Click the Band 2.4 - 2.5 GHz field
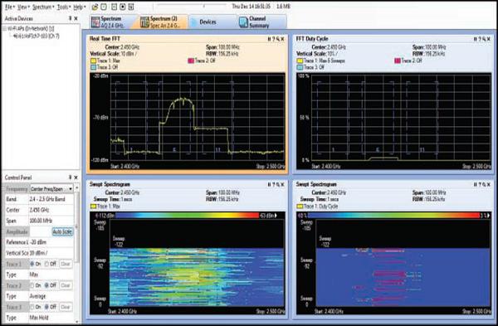Viewport: 498px width, 326px height. (x=51, y=199)
